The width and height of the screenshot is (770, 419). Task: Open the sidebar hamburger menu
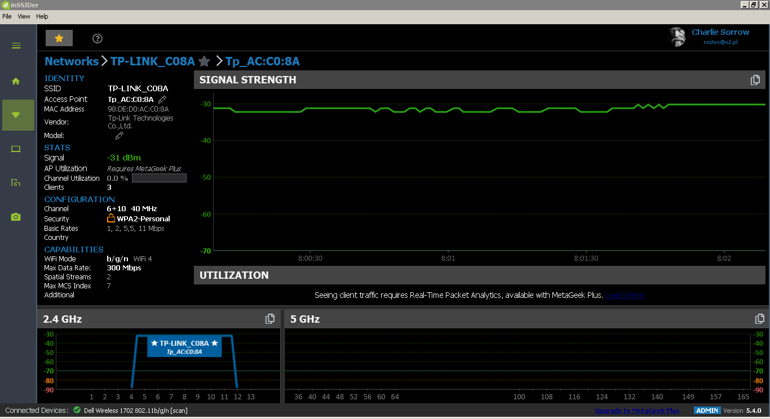15,46
